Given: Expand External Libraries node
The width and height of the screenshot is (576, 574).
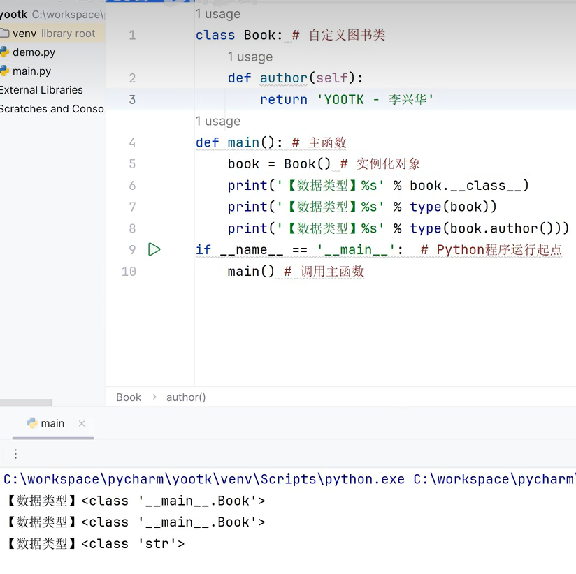Looking at the screenshot, I should 41,90.
